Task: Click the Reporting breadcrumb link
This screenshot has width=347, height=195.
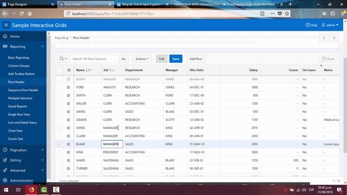Action: [61, 38]
